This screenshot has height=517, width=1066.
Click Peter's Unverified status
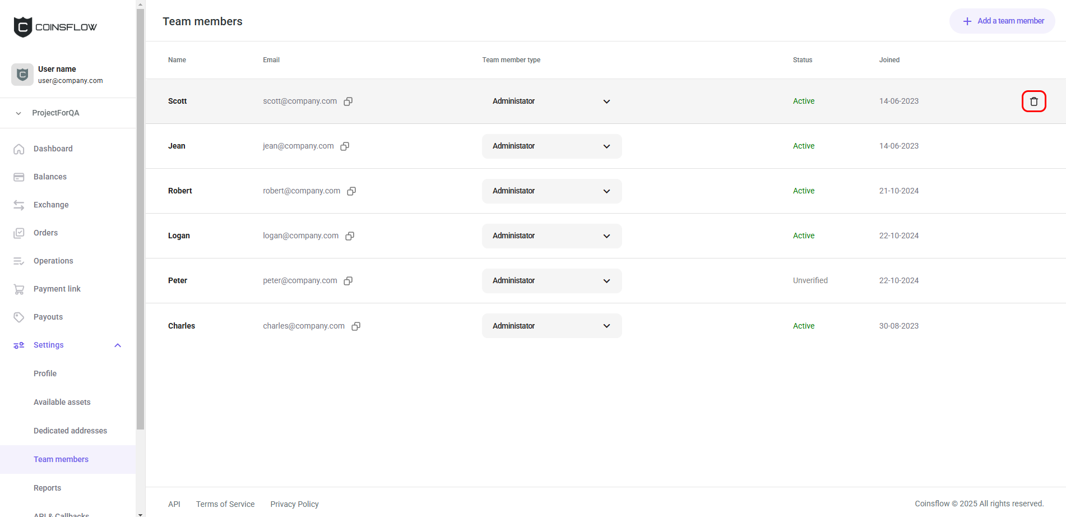tap(810, 280)
